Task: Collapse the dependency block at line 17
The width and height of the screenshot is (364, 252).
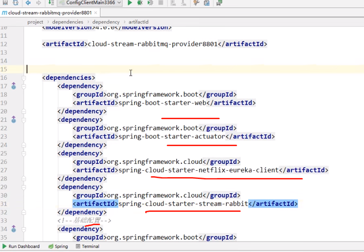Action: point(24,86)
